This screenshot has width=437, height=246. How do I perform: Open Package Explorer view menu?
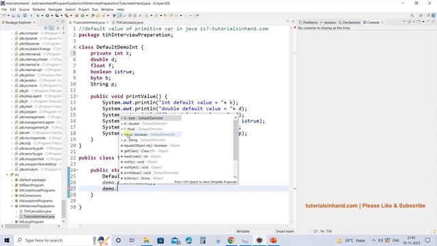(x=64, y=28)
